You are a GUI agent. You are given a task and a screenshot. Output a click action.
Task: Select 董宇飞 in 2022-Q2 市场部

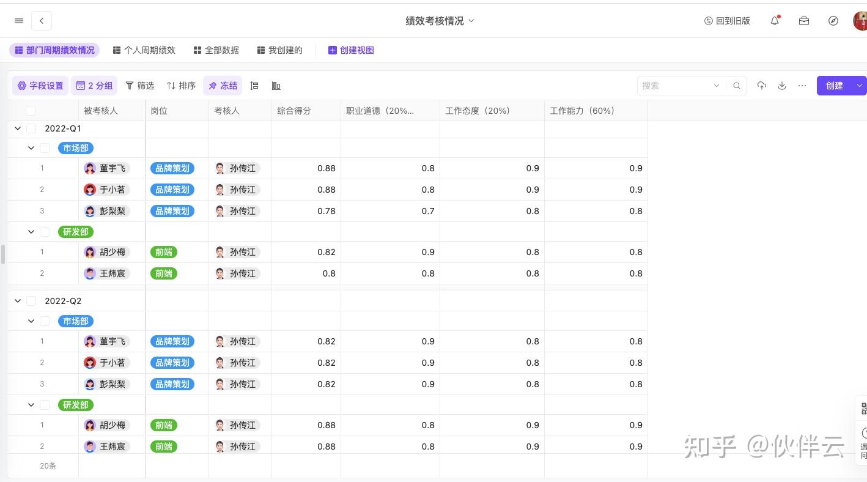(107, 341)
